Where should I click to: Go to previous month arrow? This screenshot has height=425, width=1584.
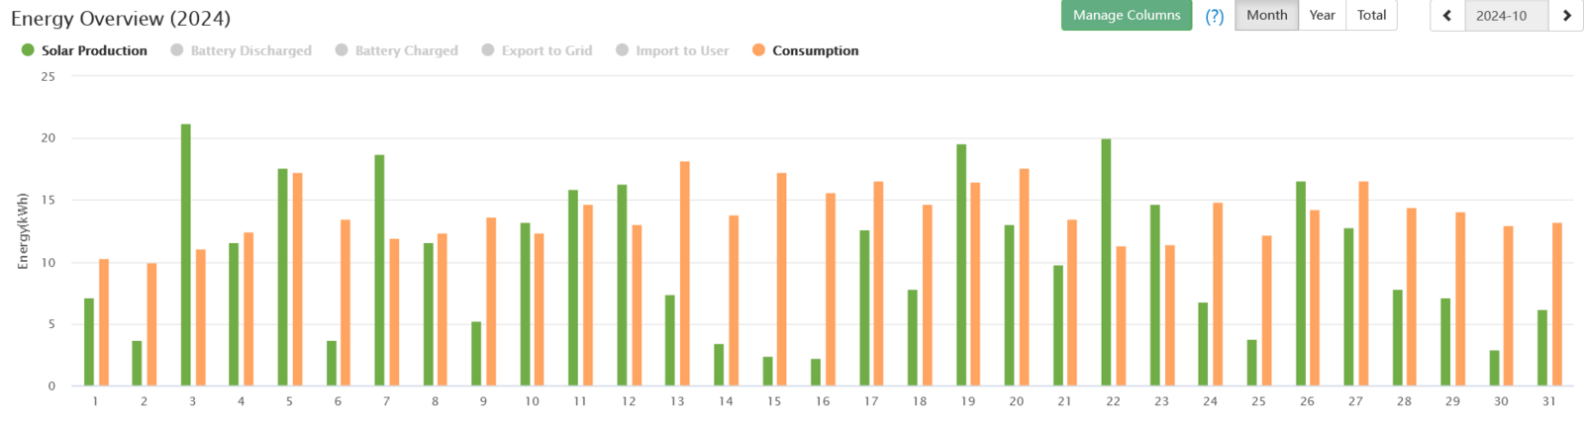point(1447,16)
